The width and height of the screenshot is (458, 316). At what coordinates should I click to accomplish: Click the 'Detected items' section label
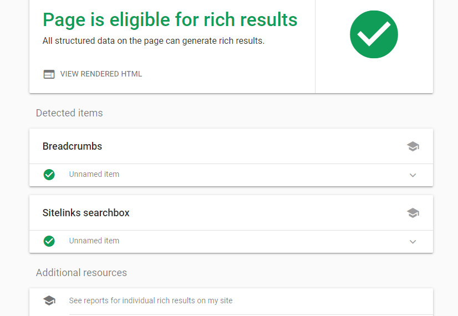[69, 113]
